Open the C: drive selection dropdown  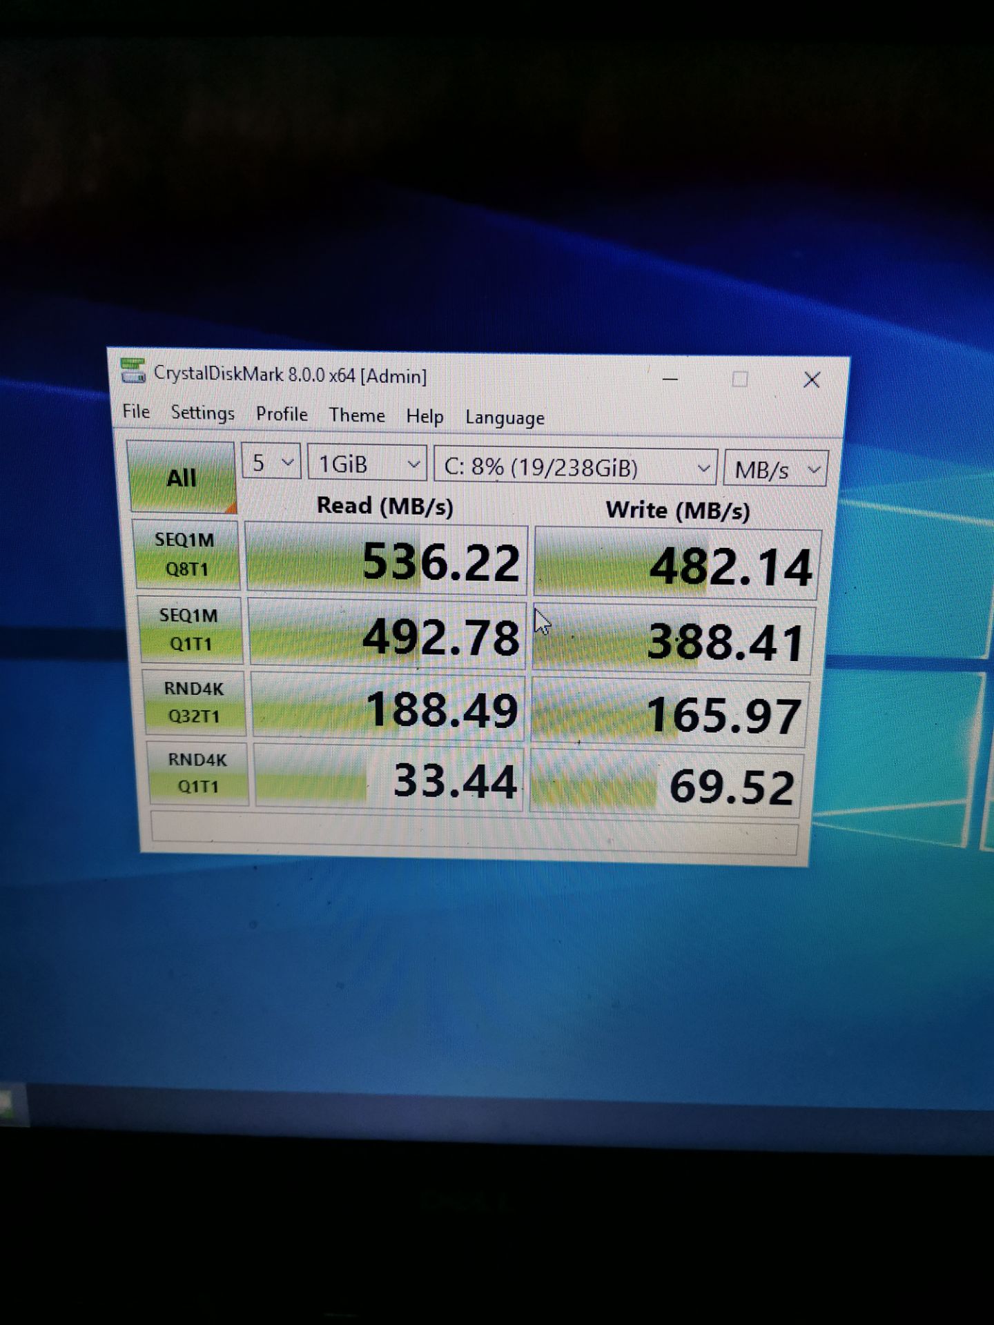tap(575, 467)
